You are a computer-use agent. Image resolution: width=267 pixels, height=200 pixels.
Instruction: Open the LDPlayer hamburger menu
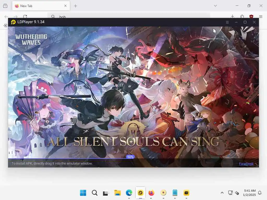point(227,22)
